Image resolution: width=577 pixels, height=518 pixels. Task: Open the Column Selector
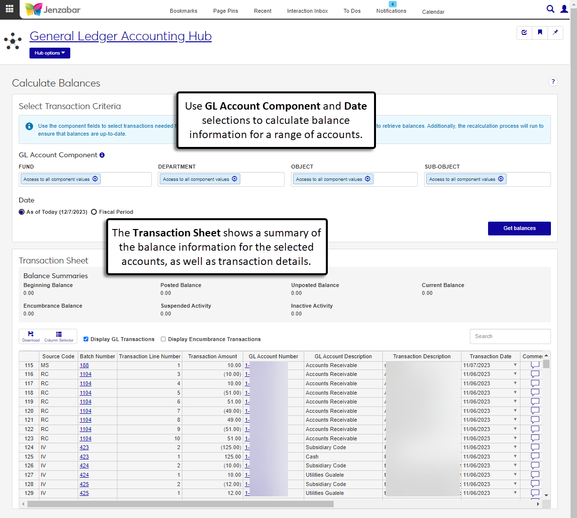[x=59, y=336]
